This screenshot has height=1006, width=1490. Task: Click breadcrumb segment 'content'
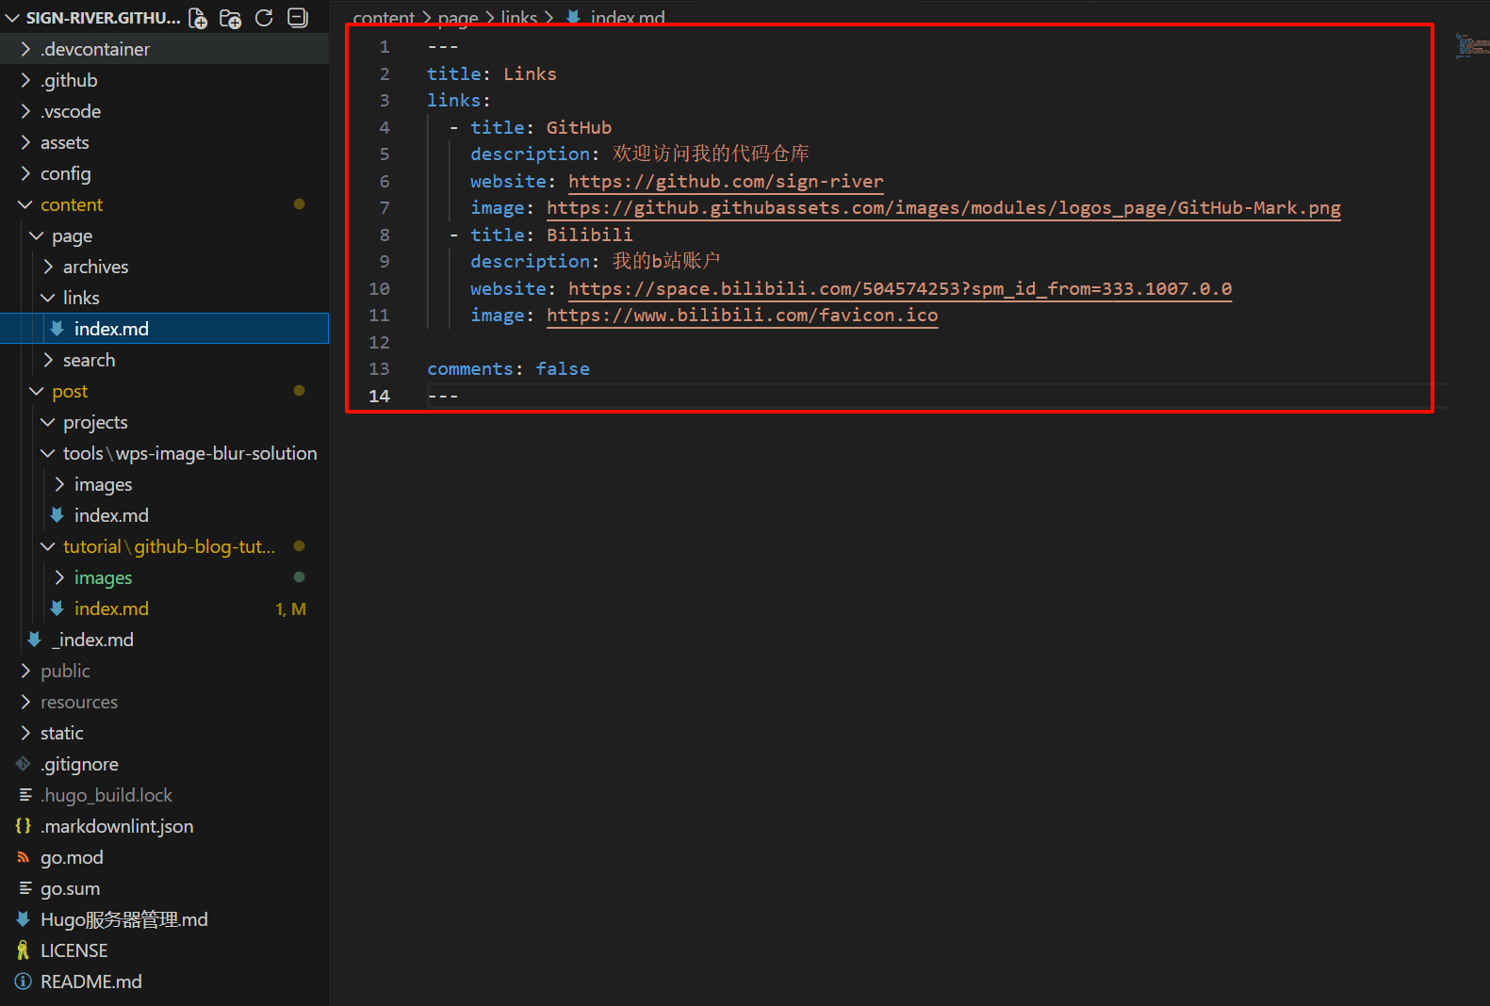(x=384, y=17)
